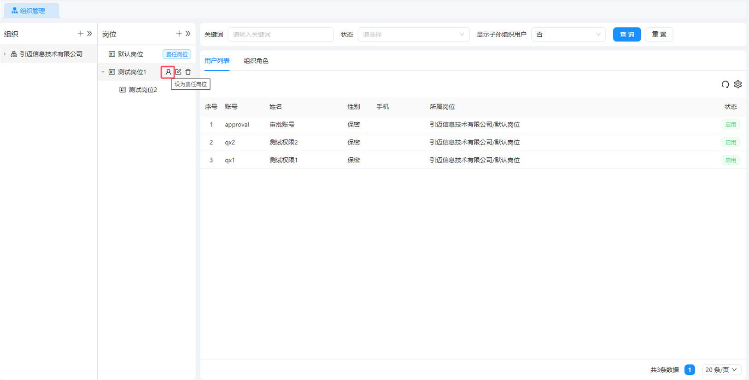
Task: Edit 测试岗位1 with the pencil icon
Action: 178,72
